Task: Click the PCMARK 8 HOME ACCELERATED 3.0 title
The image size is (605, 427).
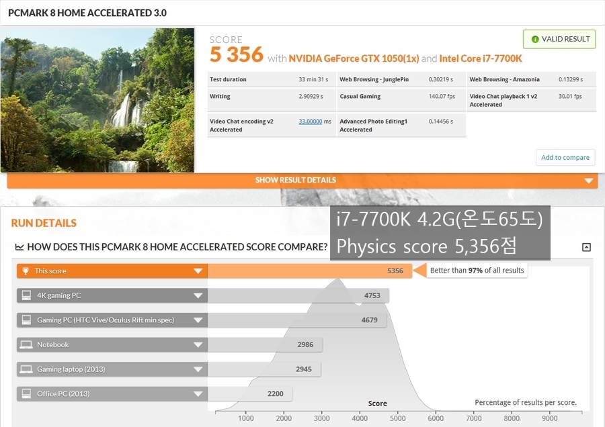Action: pos(87,13)
